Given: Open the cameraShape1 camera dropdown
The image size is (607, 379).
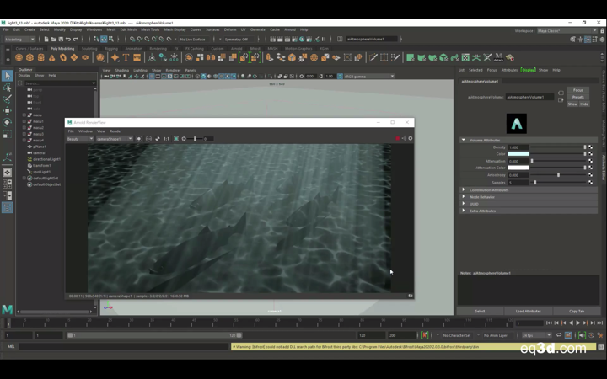Looking at the screenshot, I should click(114, 139).
